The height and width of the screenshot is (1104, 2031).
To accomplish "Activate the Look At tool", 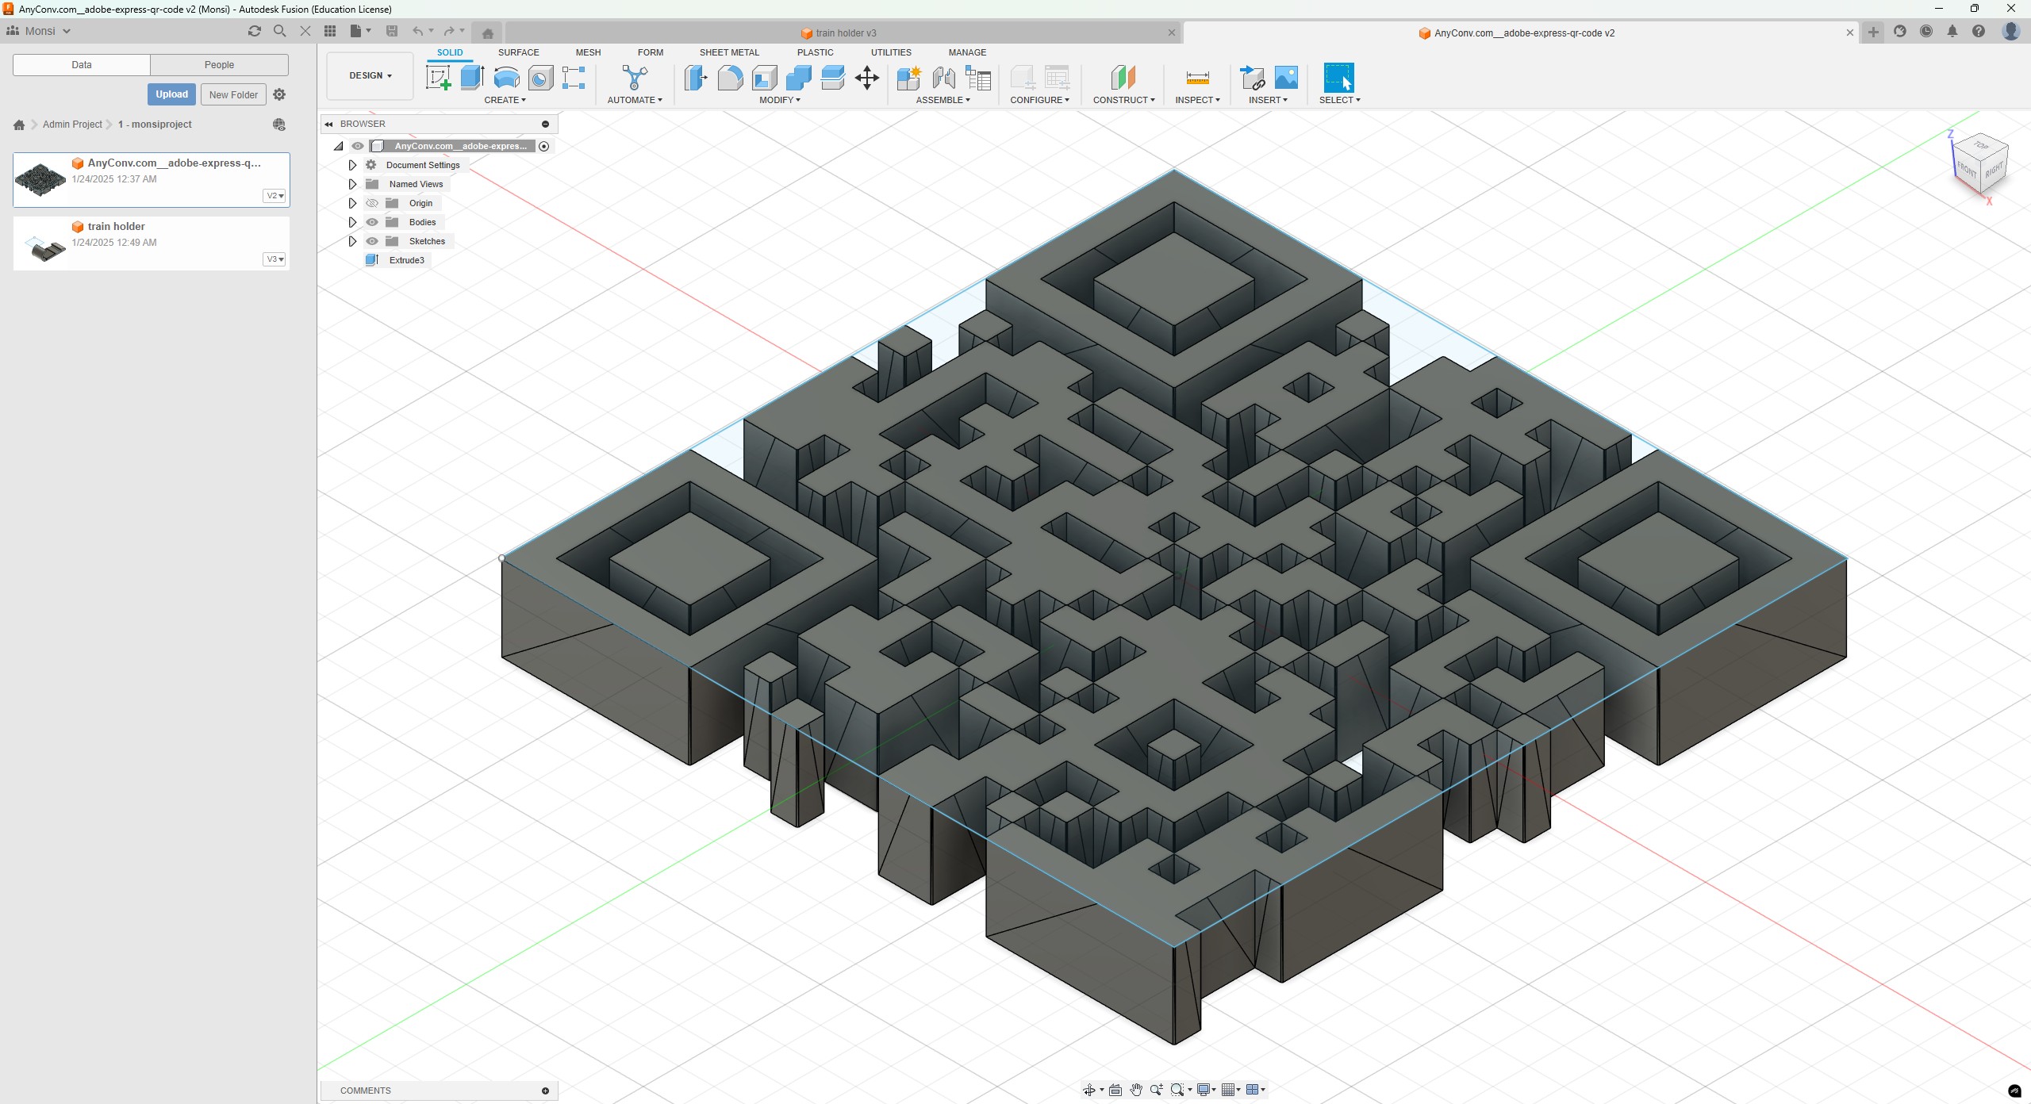I will pyautogui.click(x=1115, y=1090).
